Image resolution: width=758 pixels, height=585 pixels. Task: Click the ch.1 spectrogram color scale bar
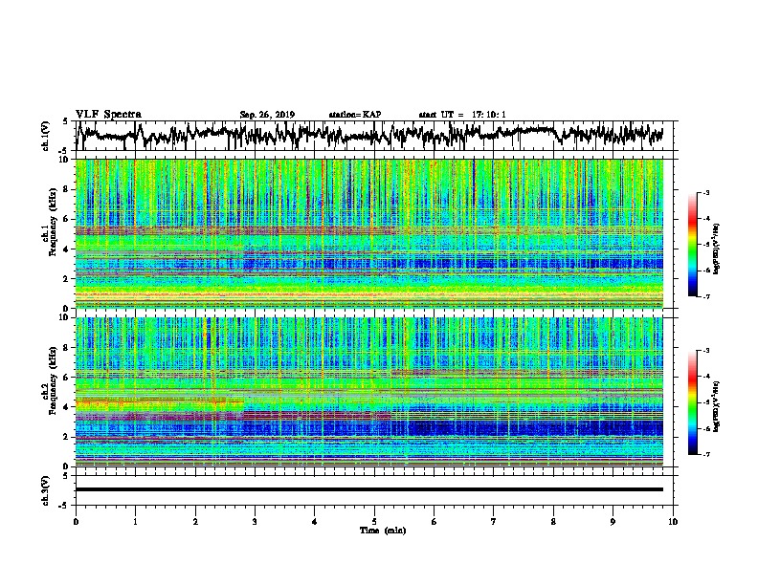pyautogui.click(x=692, y=245)
